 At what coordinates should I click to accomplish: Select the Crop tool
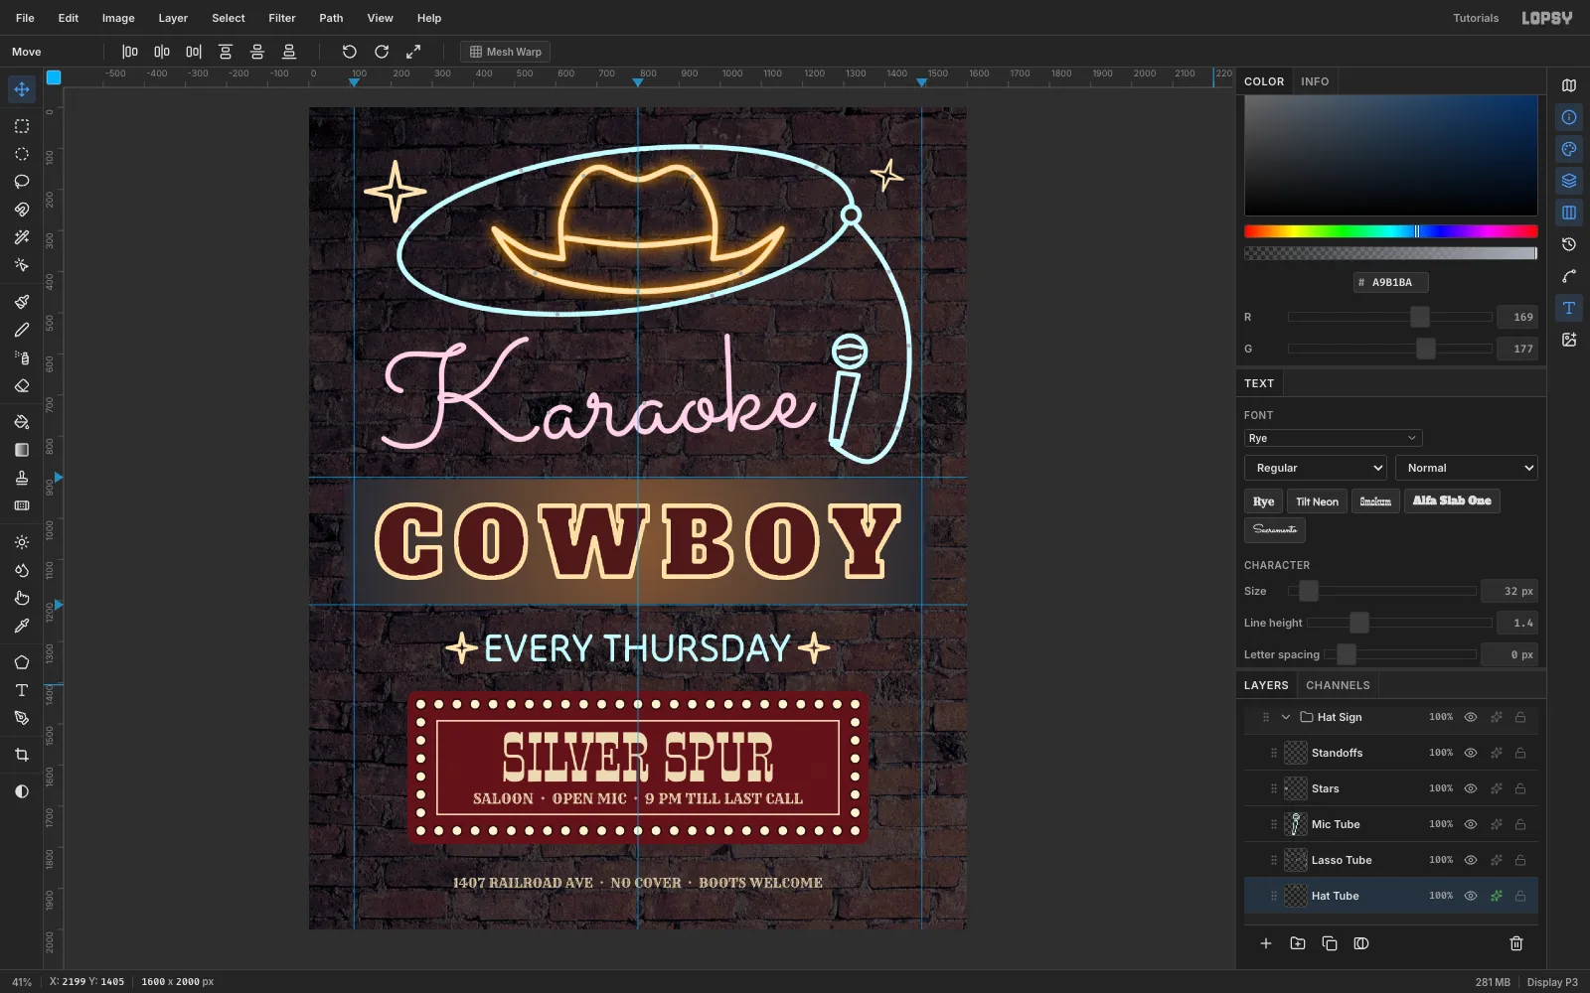tap(22, 755)
